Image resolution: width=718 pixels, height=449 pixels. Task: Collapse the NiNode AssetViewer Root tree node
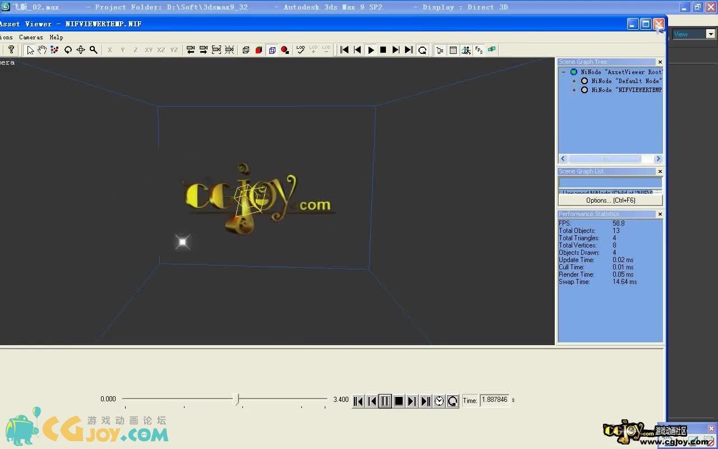(563, 72)
